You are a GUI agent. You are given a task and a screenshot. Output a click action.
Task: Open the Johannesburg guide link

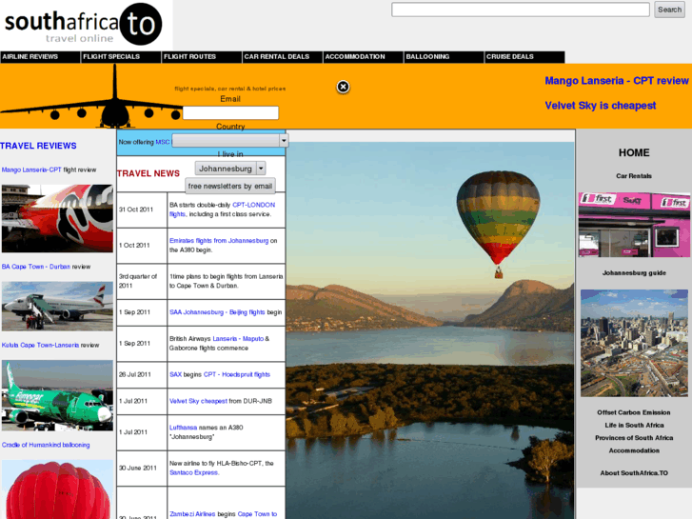(634, 273)
